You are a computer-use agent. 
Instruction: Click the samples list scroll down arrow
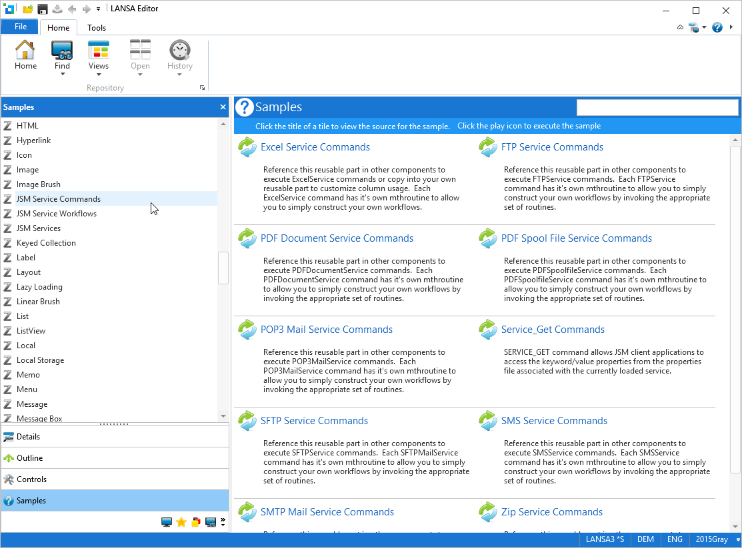pyautogui.click(x=223, y=416)
